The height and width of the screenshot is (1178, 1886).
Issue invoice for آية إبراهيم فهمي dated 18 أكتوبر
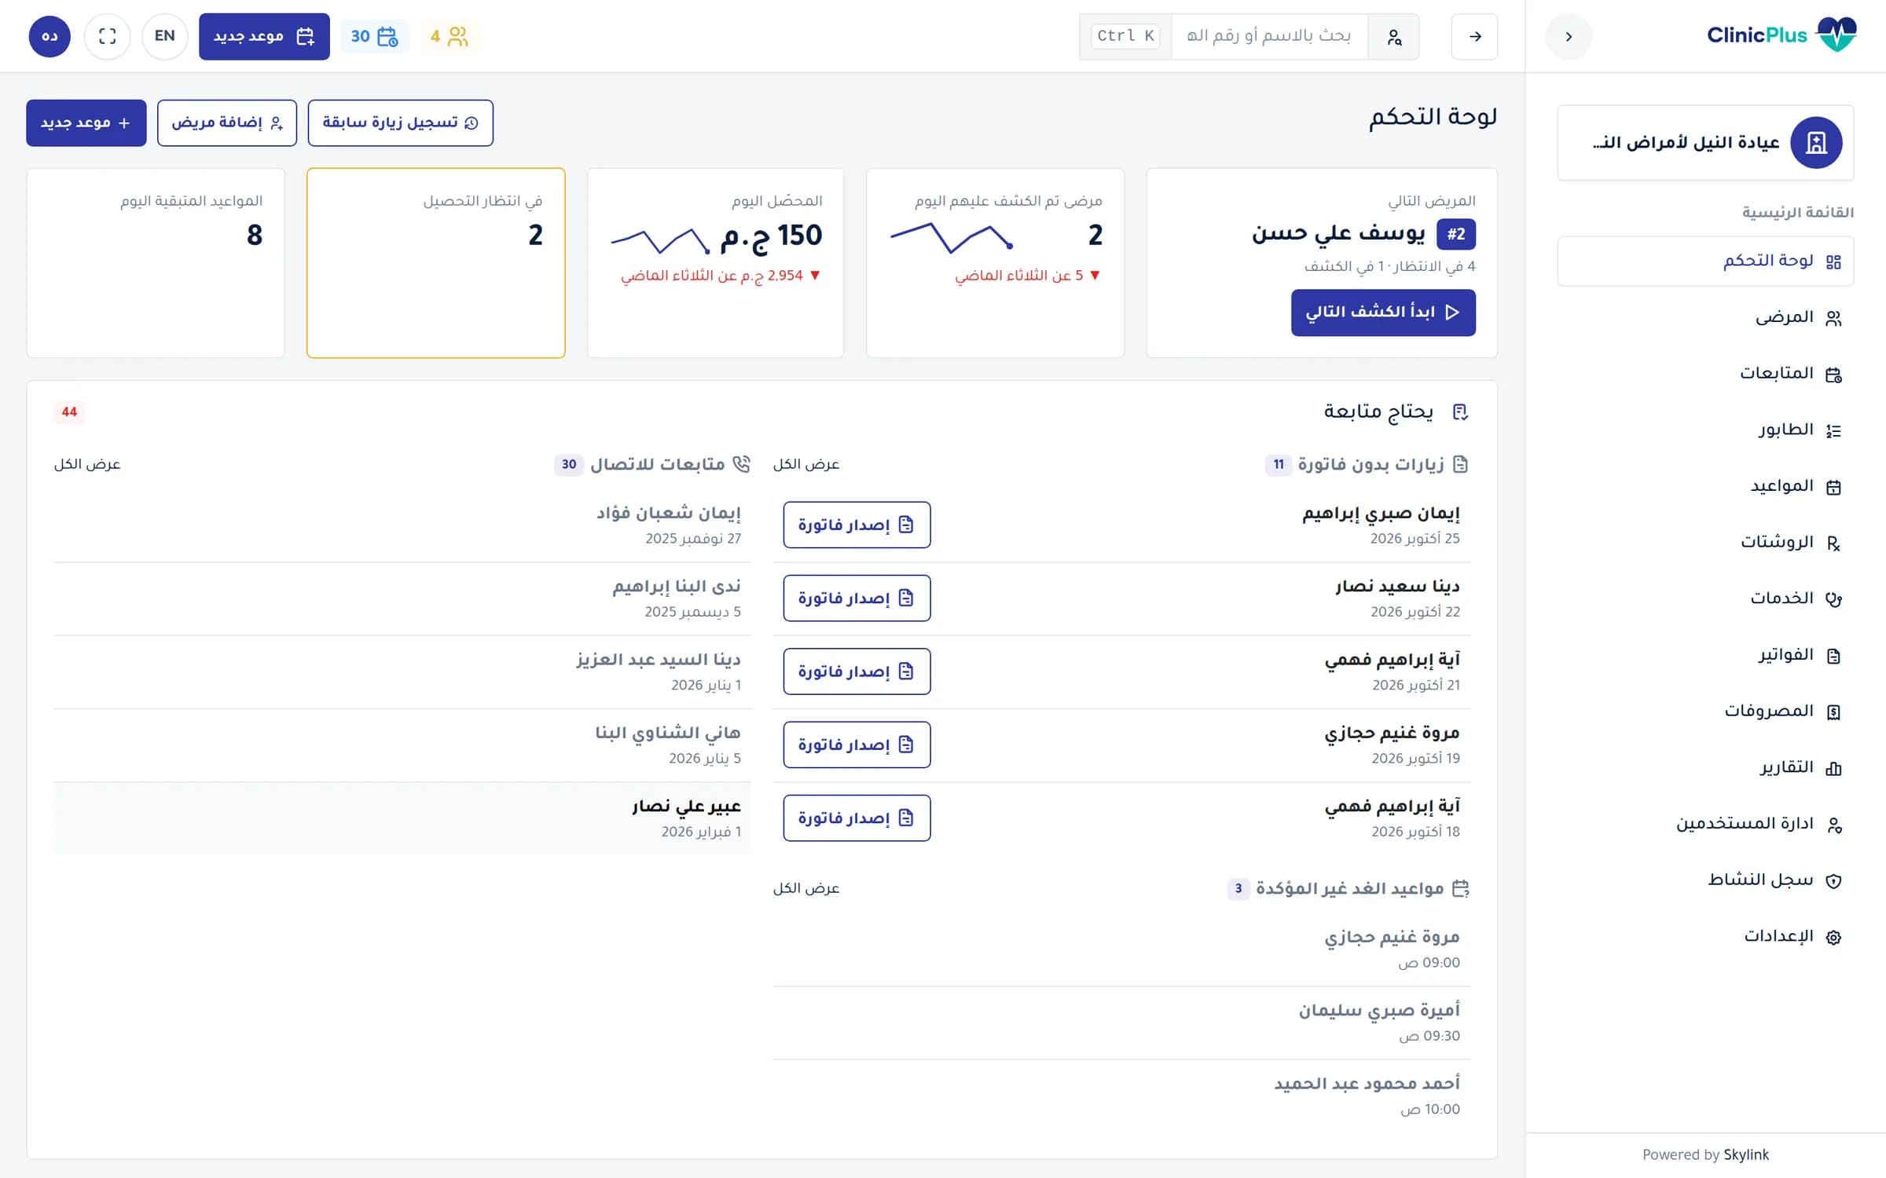coord(857,818)
